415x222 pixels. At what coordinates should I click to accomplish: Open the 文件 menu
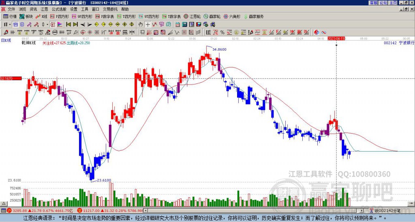click(11, 9)
